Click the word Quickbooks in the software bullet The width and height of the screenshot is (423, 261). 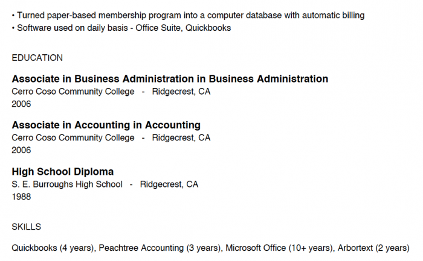pyautogui.click(x=208, y=28)
